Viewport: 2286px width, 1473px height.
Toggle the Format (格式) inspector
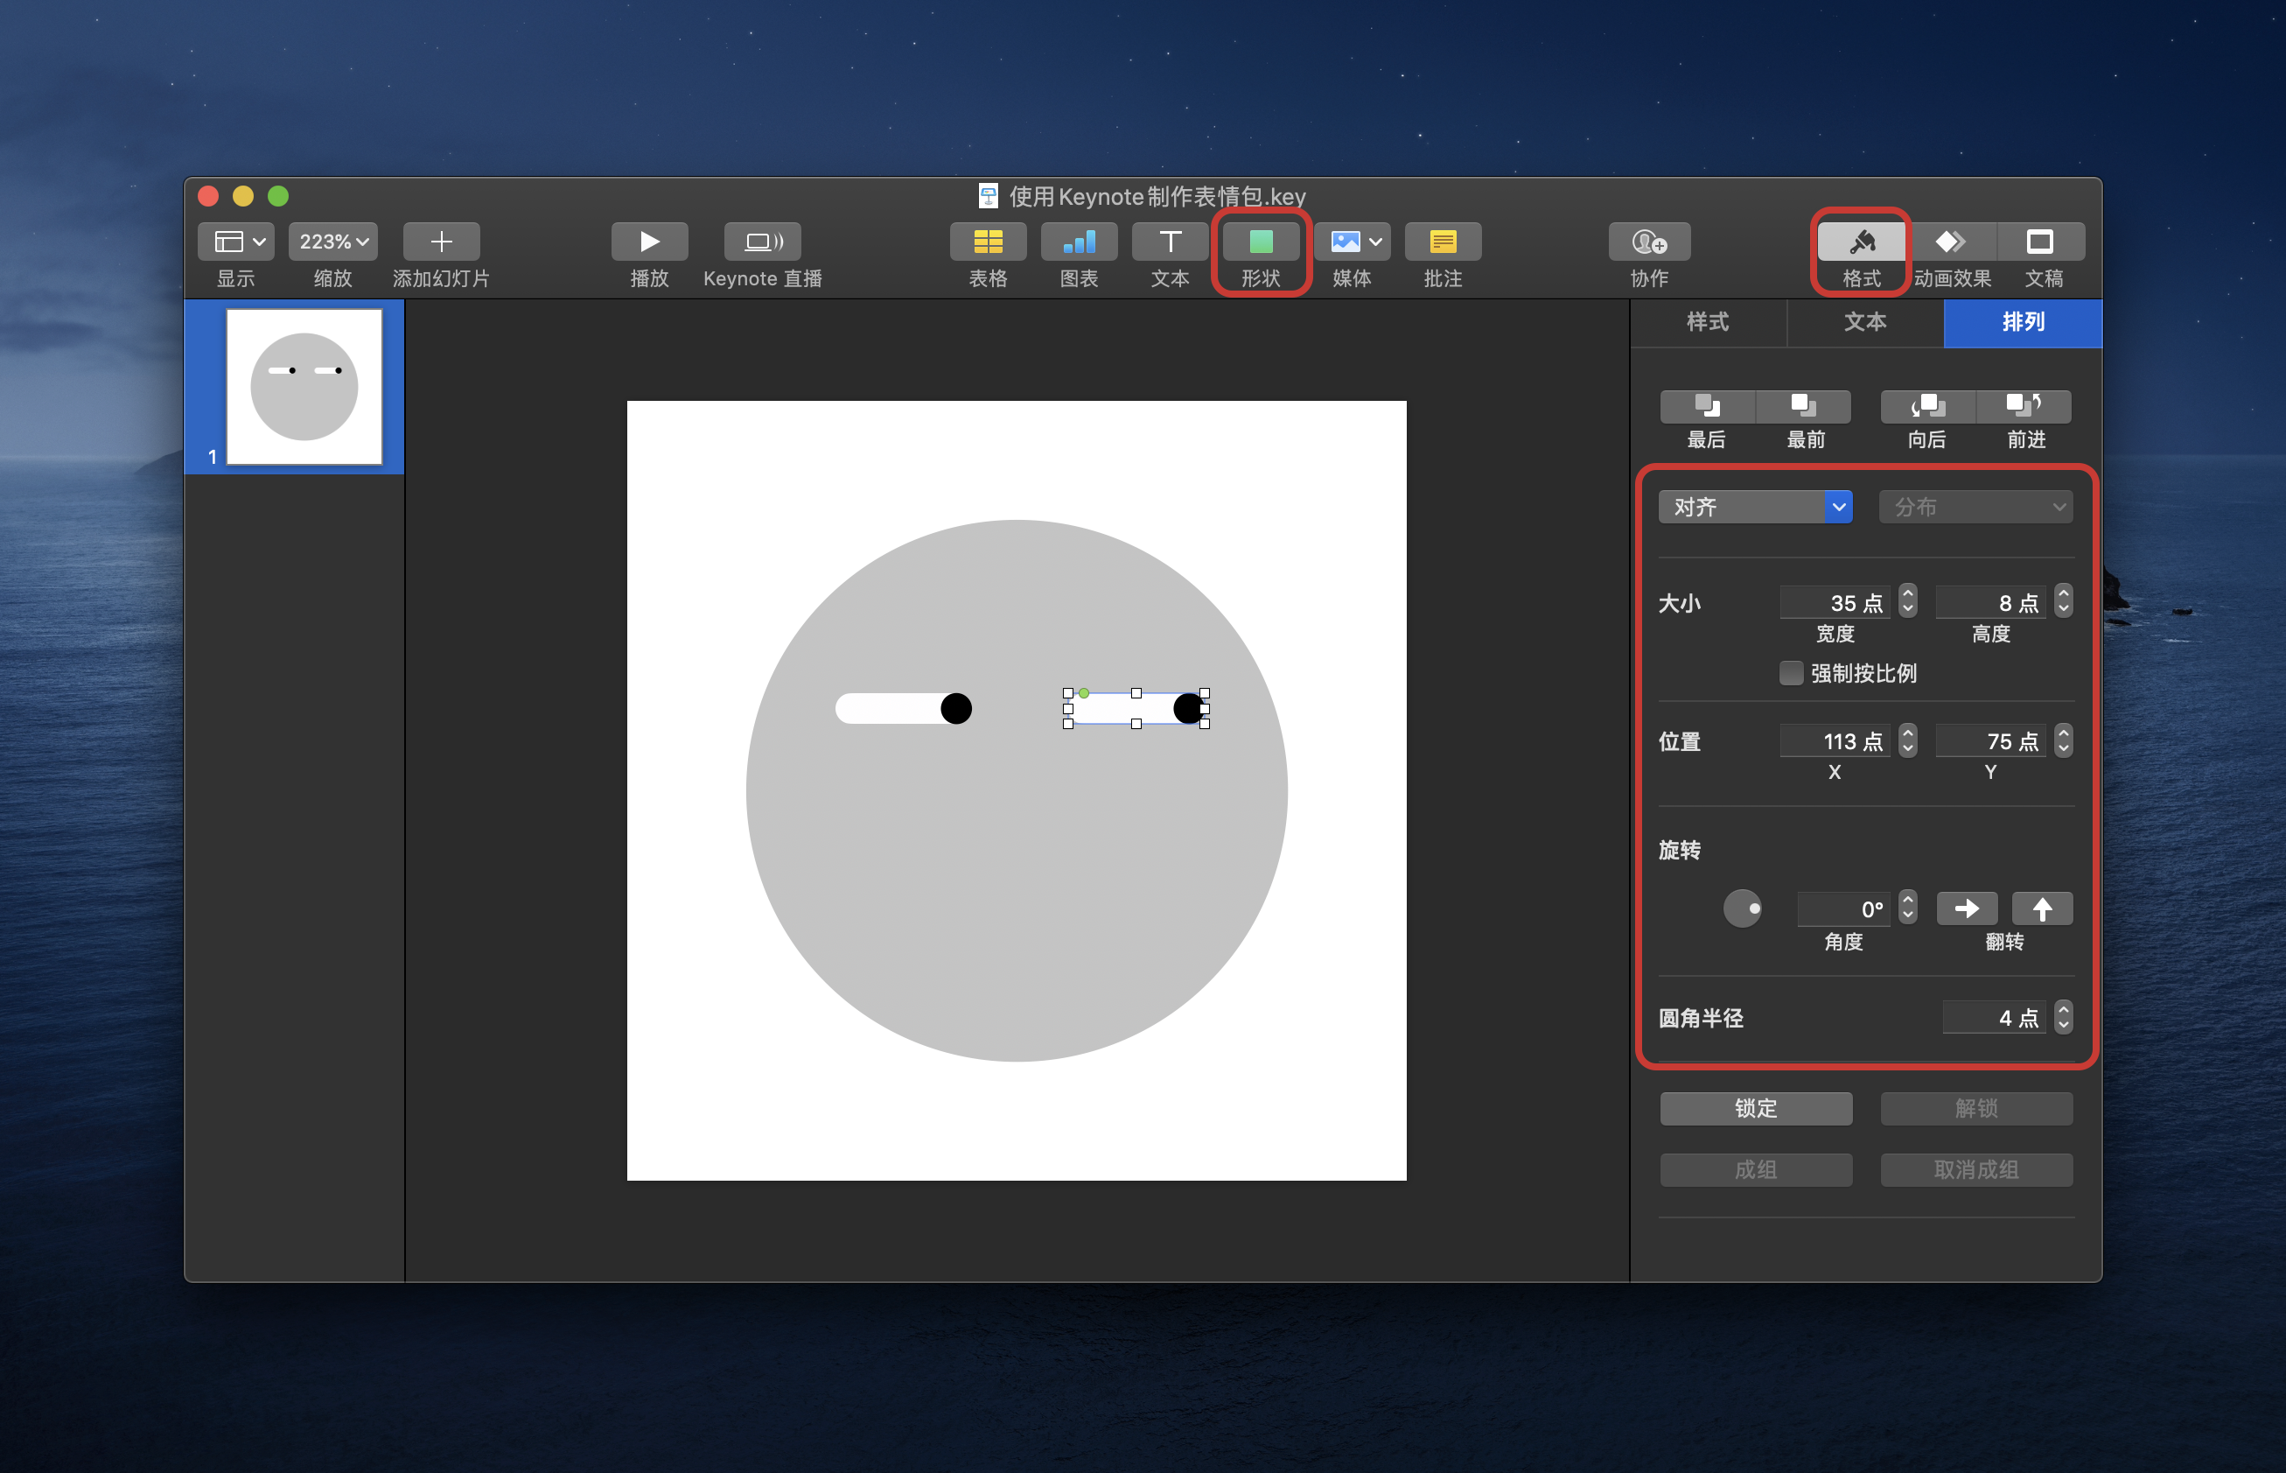1861,242
